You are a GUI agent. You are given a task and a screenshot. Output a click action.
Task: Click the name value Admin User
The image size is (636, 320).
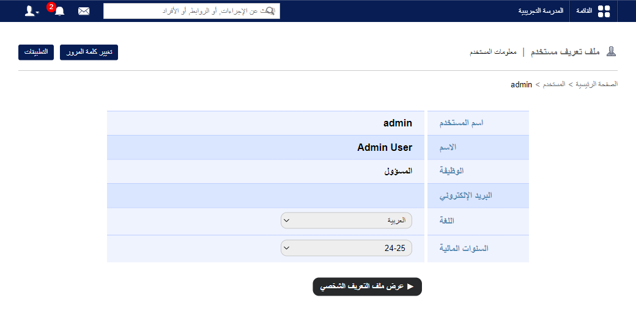pyautogui.click(x=385, y=147)
